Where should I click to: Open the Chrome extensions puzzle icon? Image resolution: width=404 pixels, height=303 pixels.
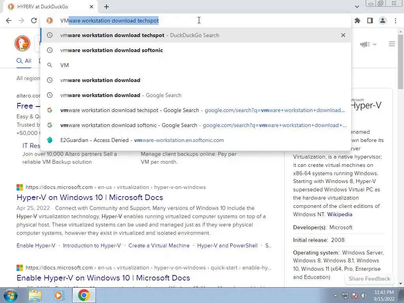click(357, 21)
